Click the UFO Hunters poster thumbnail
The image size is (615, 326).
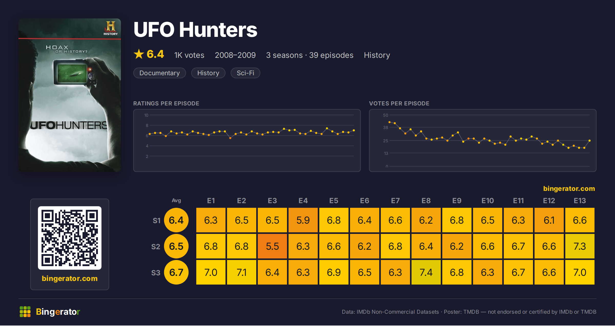click(70, 95)
